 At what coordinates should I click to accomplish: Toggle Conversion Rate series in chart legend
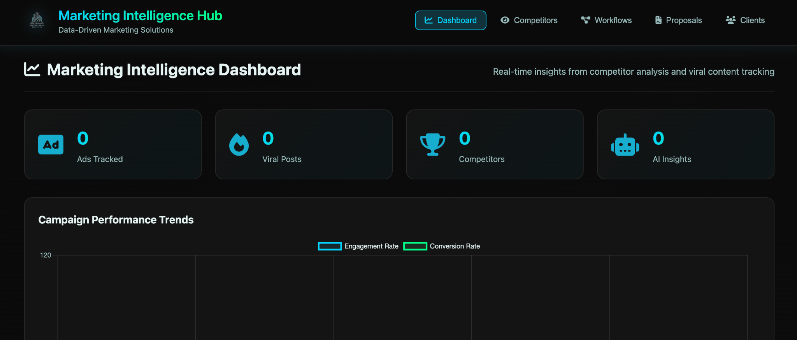(x=455, y=246)
